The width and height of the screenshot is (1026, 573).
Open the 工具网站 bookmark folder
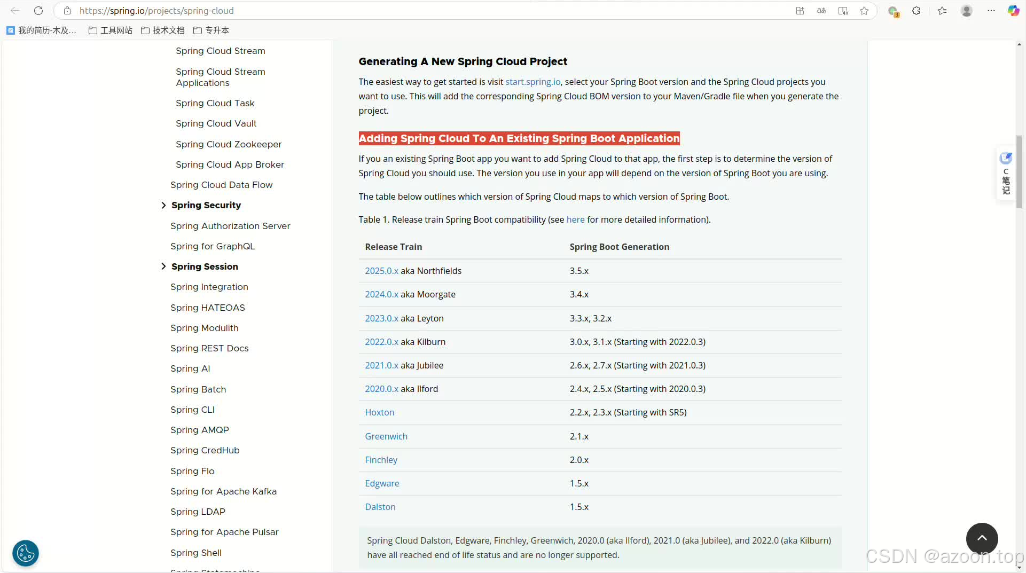coord(111,30)
